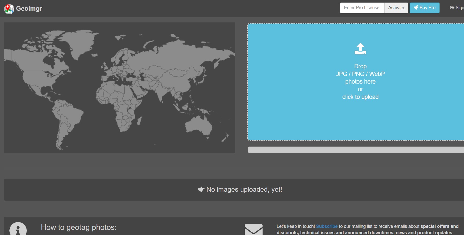
Task: Activate the Pro license
Action: [x=396, y=8]
